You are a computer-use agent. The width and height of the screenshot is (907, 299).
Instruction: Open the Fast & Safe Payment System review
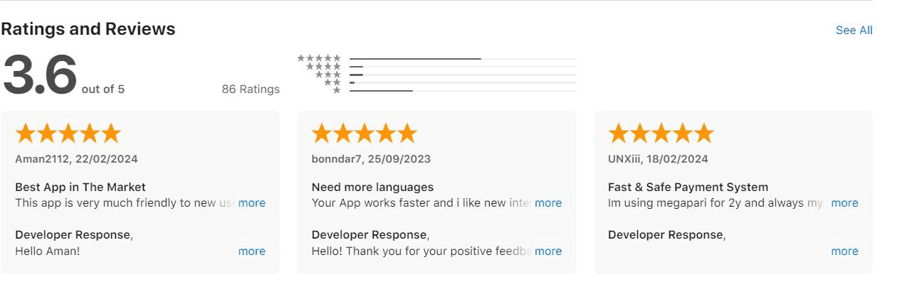688,187
